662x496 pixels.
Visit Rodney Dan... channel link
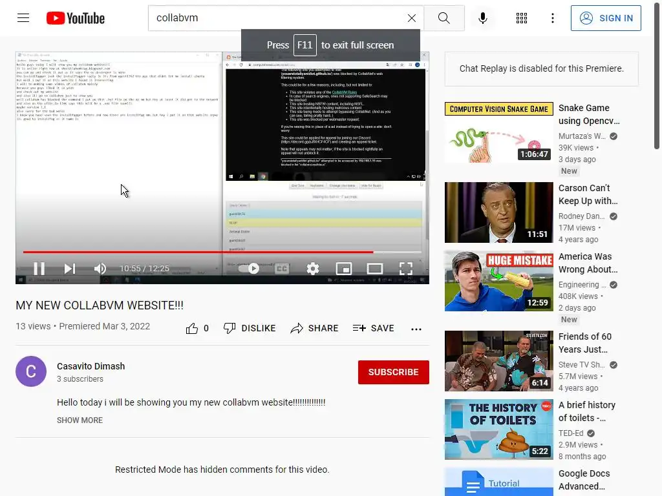(581, 216)
